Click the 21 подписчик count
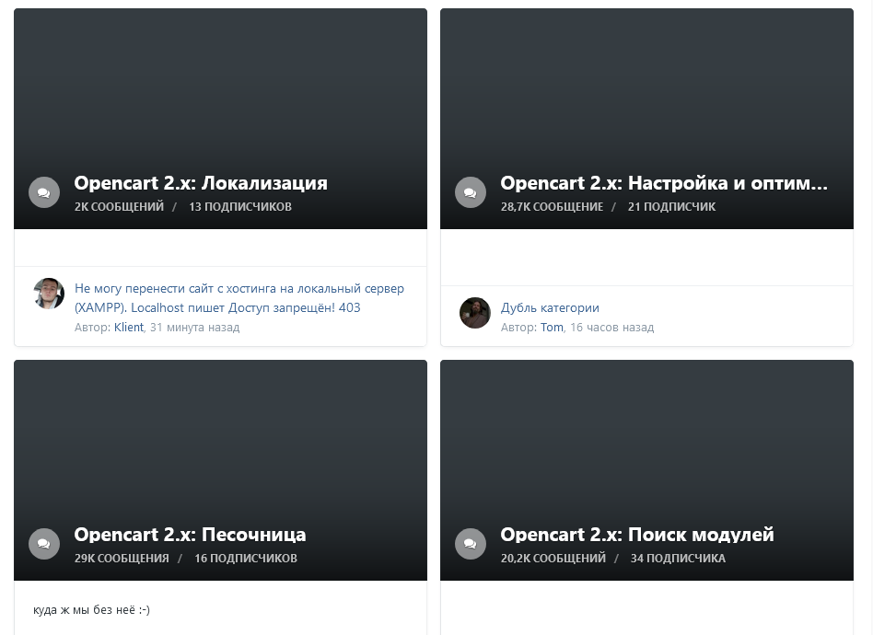The image size is (873, 635). tap(671, 206)
